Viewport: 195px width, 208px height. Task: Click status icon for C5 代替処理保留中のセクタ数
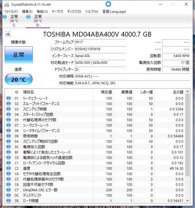[9, 179]
